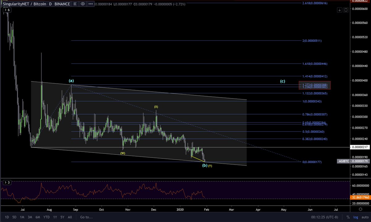Select the 1D time range
Screen dimensions: 371x222
(7, 217)
